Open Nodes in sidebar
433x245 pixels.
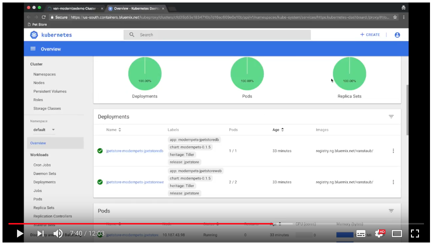tap(39, 83)
